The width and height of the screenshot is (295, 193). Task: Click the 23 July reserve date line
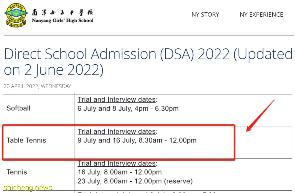[x=135, y=181]
